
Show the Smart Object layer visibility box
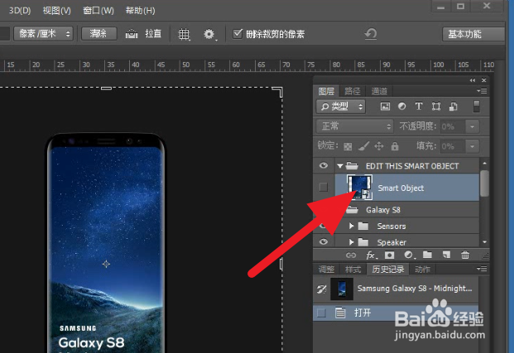324,187
